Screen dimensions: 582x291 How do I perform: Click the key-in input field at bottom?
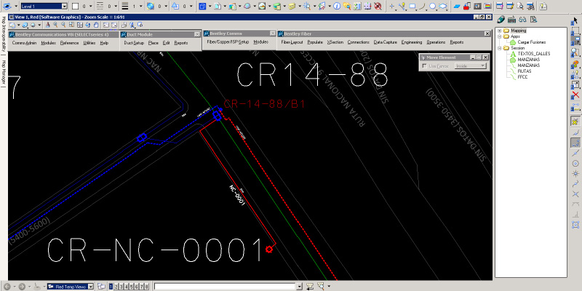click(x=227, y=287)
